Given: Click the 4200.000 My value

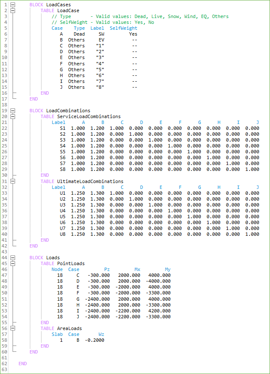Looking at the screenshot, I should (x=159, y=311).
